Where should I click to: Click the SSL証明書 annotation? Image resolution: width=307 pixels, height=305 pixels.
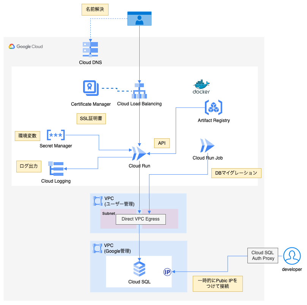click(x=91, y=119)
